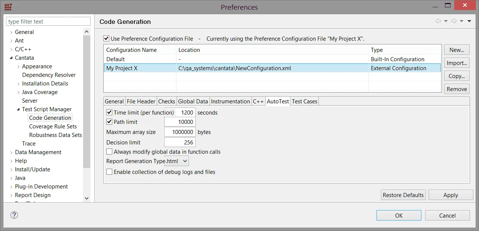Image resolution: width=479 pixels, height=231 pixels.
Task: Click the forward navigation arrow icon
Action: click(x=454, y=21)
